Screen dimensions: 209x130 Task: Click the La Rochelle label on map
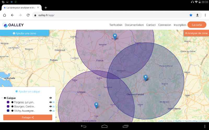[9, 78]
